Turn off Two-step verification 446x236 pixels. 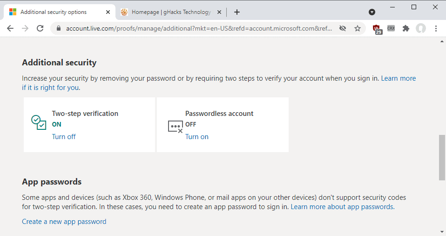point(64,137)
